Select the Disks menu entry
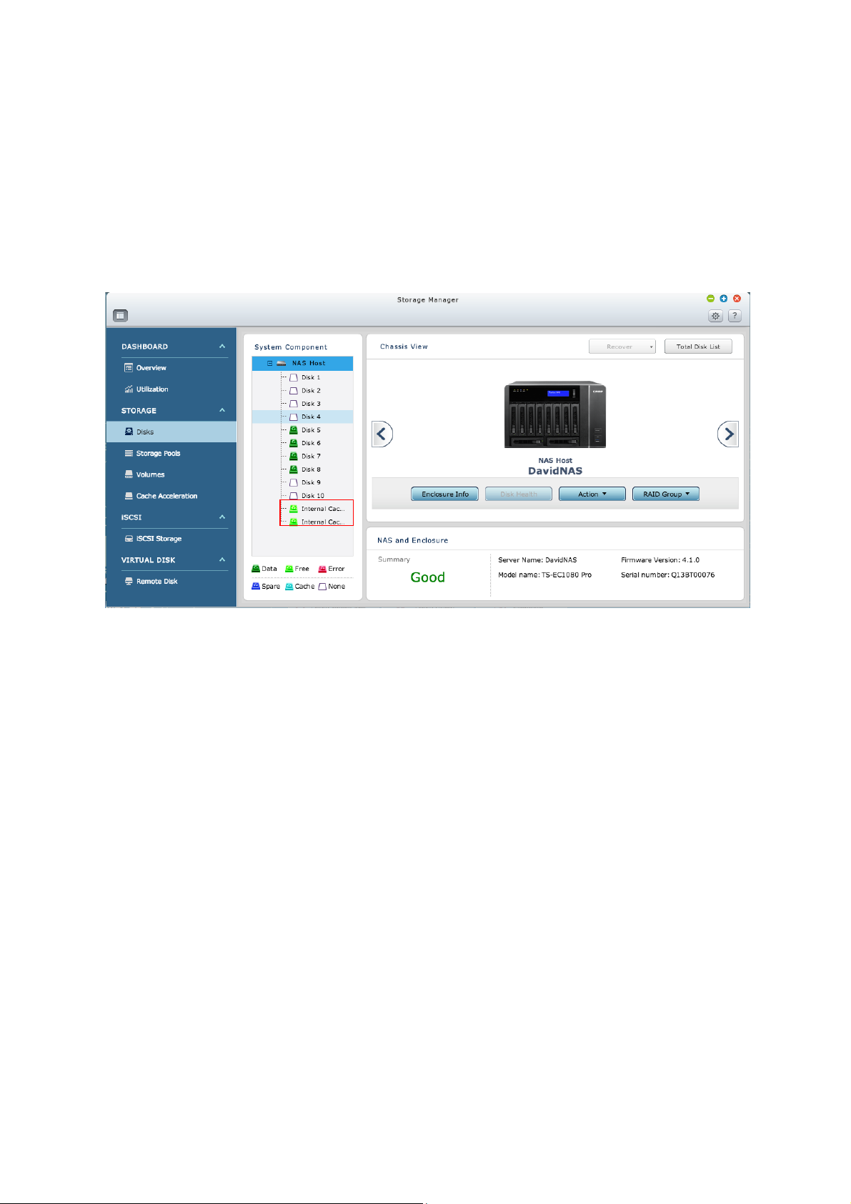 pos(171,432)
